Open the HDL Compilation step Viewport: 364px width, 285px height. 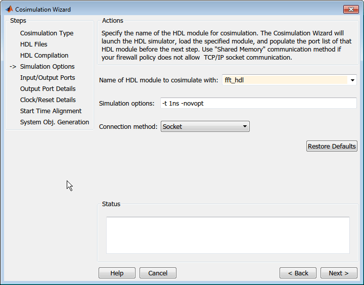(x=44, y=56)
